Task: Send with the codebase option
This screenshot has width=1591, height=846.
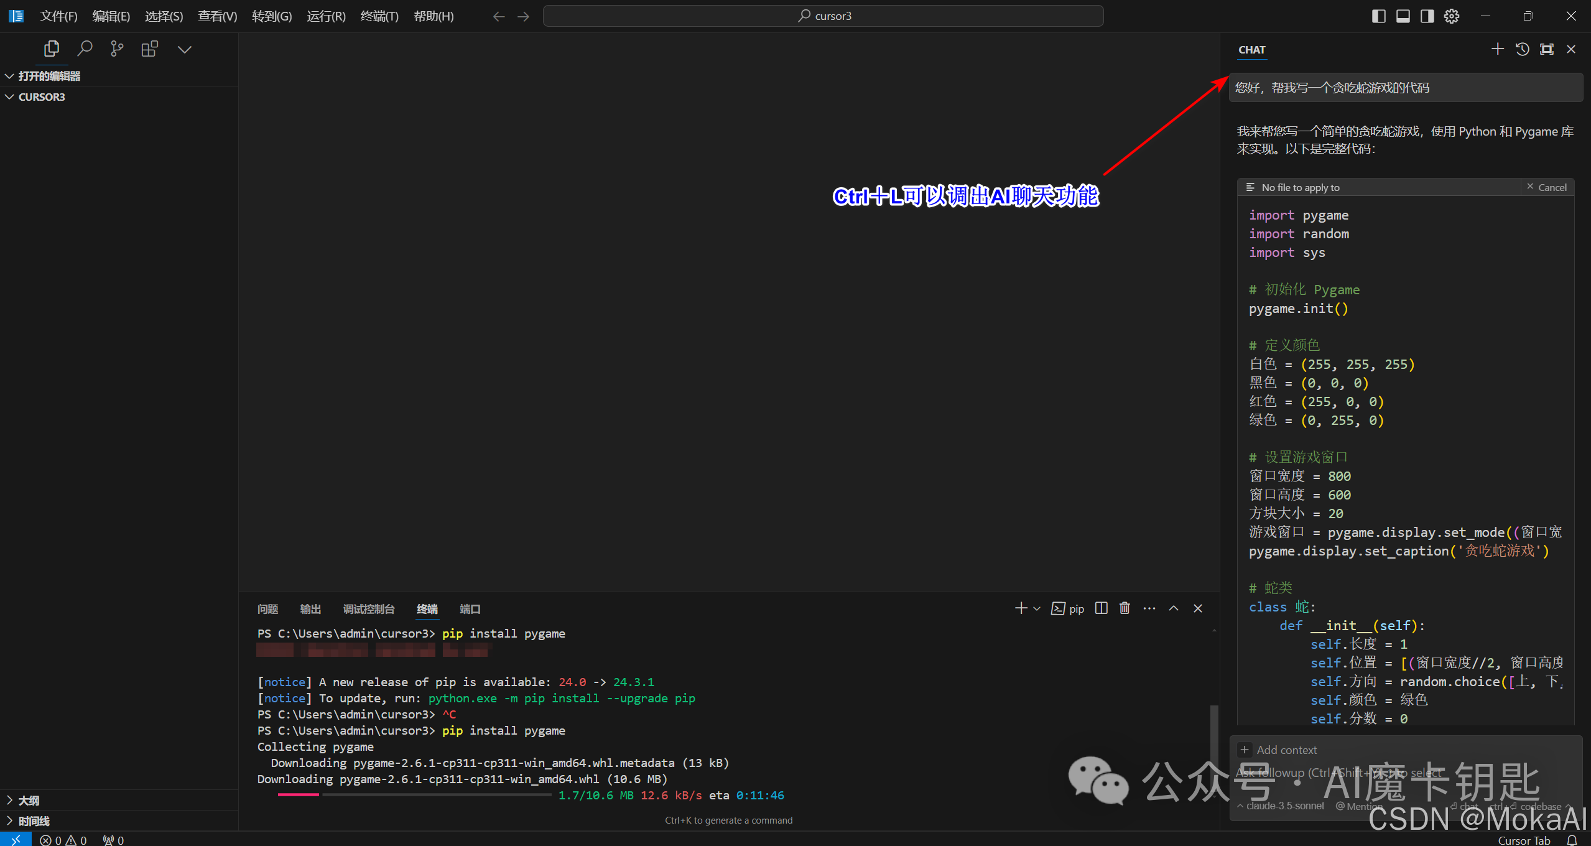Action: click(1529, 806)
